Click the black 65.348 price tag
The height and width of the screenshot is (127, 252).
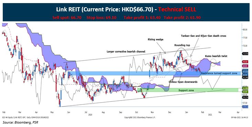(245, 77)
